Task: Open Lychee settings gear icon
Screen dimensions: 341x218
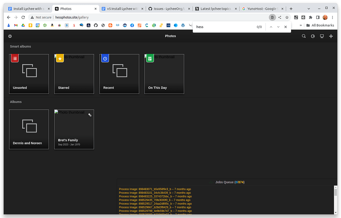Action: (10, 36)
